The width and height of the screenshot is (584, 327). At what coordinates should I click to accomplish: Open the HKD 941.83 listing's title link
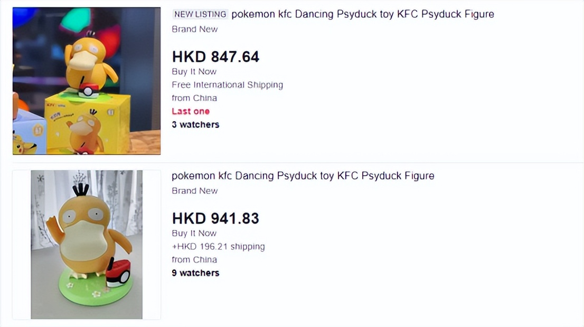[303, 176]
